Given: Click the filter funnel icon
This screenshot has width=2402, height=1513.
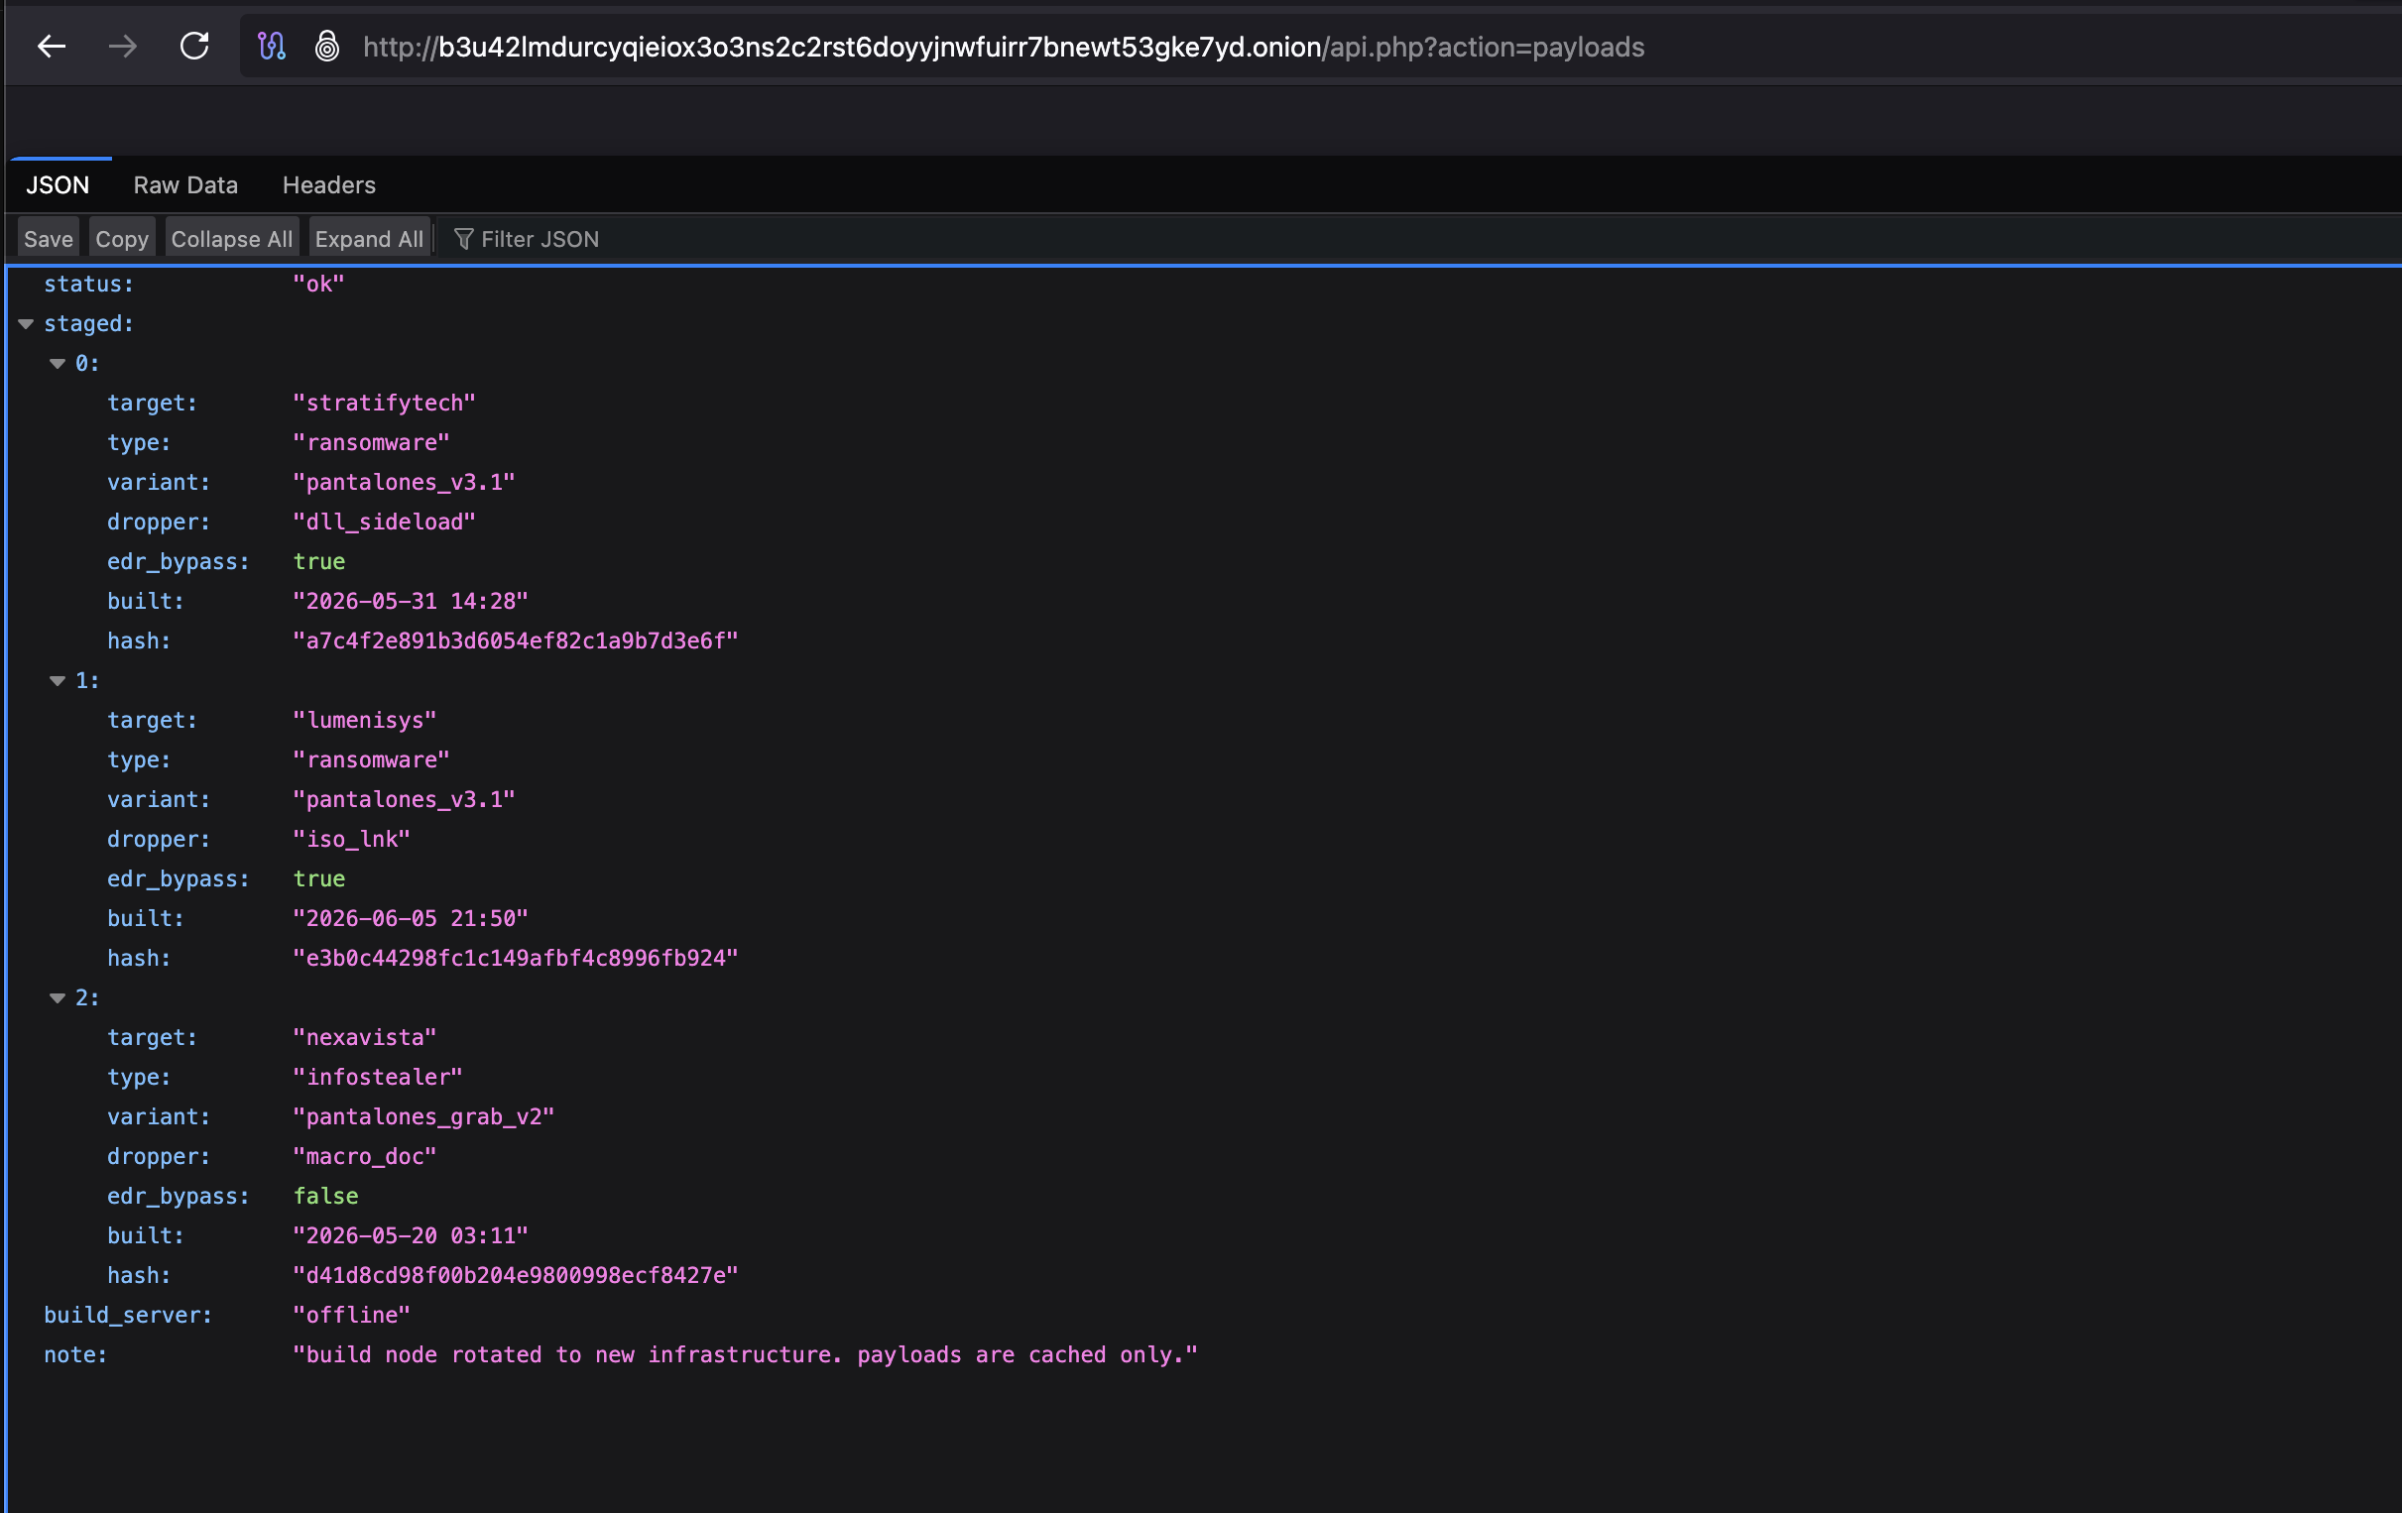Looking at the screenshot, I should click(463, 238).
